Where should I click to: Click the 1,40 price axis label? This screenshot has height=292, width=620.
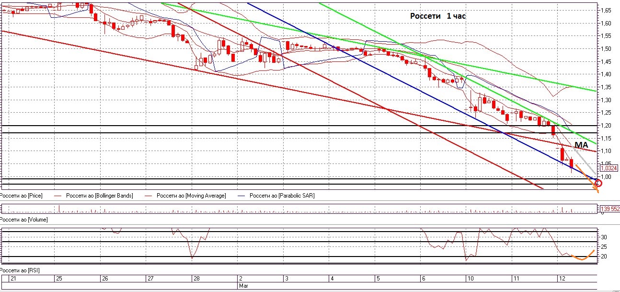(605, 74)
